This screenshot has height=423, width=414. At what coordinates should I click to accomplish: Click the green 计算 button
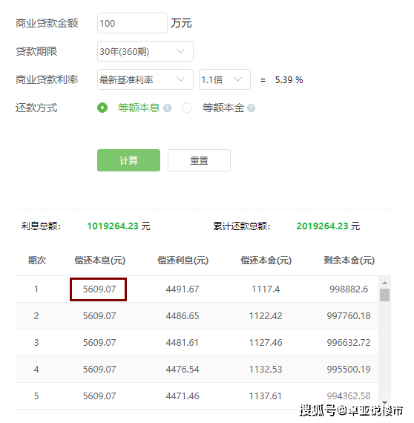128,160
